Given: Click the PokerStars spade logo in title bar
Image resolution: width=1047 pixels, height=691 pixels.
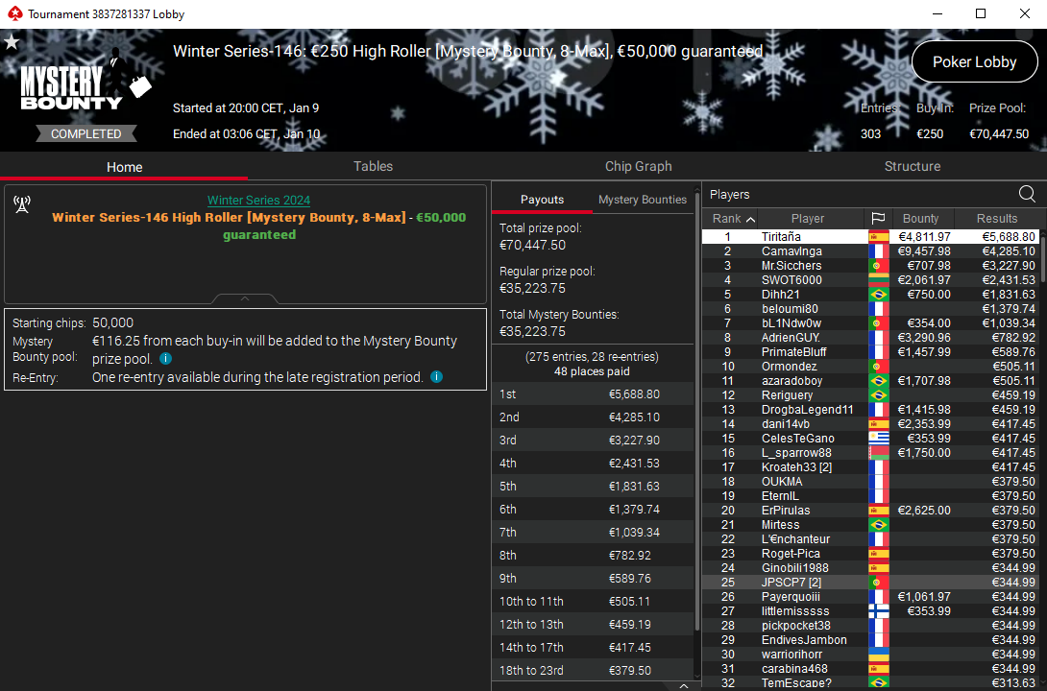Looking at the screenshot, I should tap(14, 13).
